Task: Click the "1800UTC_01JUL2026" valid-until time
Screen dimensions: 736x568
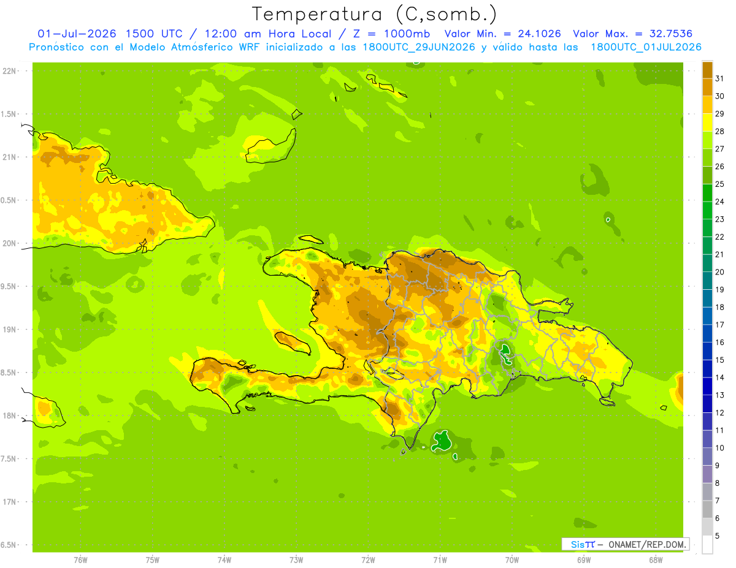Action: (x=646, y=47)
